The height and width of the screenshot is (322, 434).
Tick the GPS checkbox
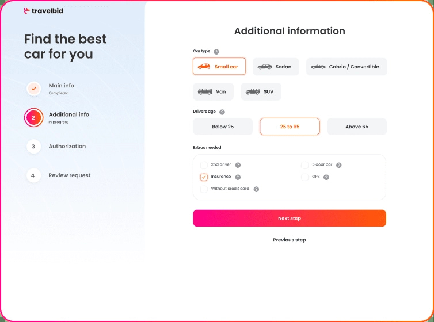click(304, 177)
